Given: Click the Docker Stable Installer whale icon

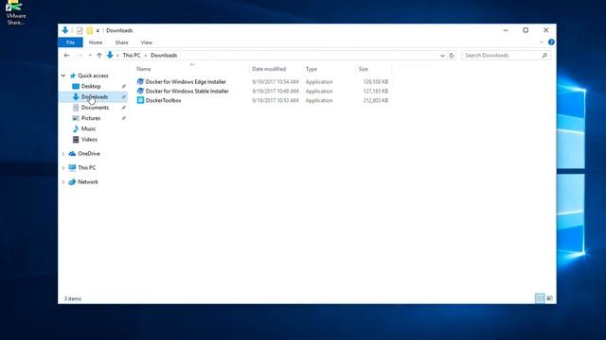Looking at the screenshot, I should click(140, 91).
